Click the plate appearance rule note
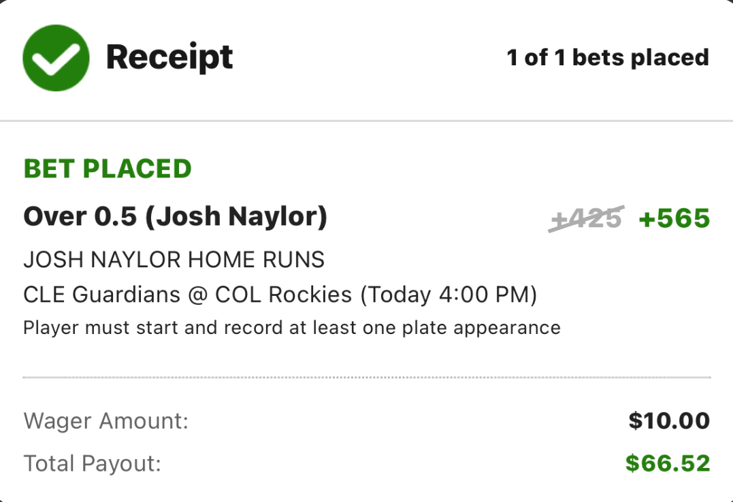The height and width of the screenshot is (502, 733). pyautogui.click(x=292, y=328)
